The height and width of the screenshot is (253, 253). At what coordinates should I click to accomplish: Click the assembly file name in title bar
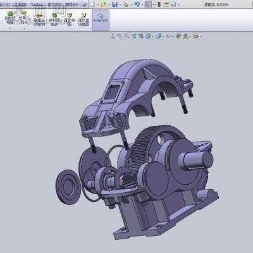click(216, 4)
